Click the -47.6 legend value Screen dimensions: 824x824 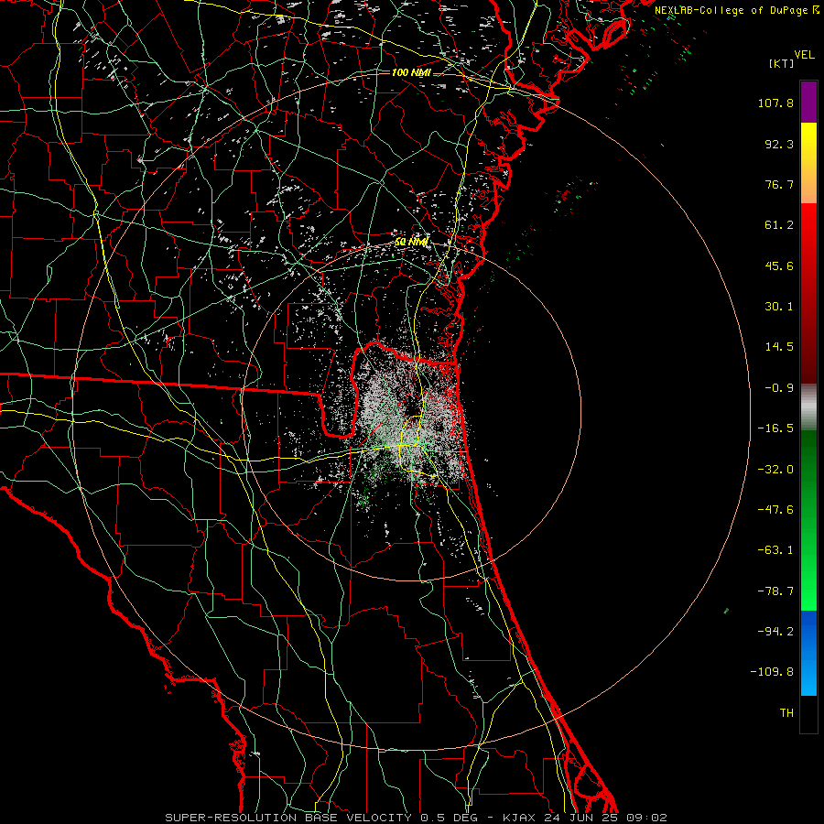775,510
